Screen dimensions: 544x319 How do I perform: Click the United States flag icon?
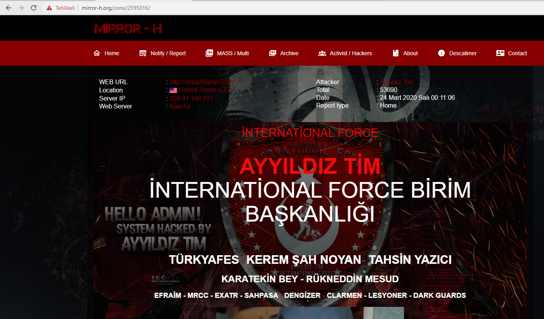(173, 90)
